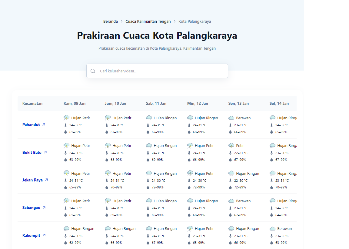Open Sabangau district link
The width and height of the screenshot is (349, 249).
click(31, 207)
